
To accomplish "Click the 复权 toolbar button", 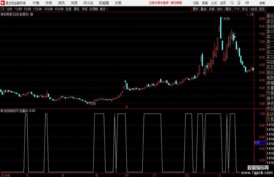I will [195, 9].
